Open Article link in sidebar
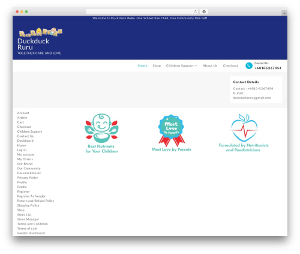The image size is (300, 254). (22, 118)
